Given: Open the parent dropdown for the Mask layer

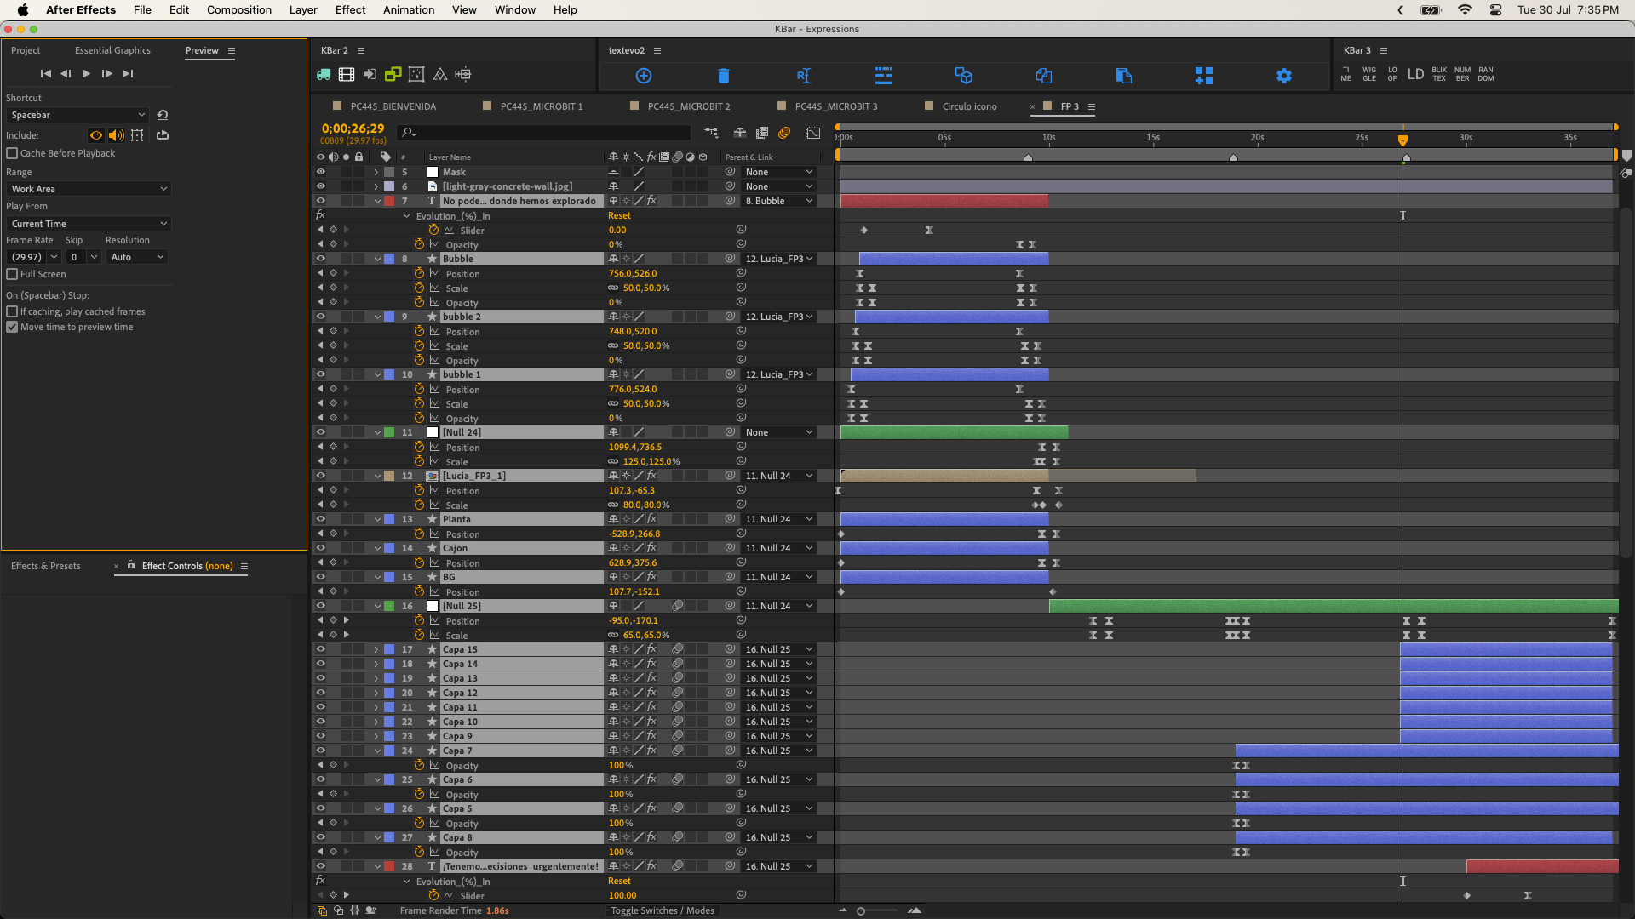Looking at the screenshot, I should 779,172.
